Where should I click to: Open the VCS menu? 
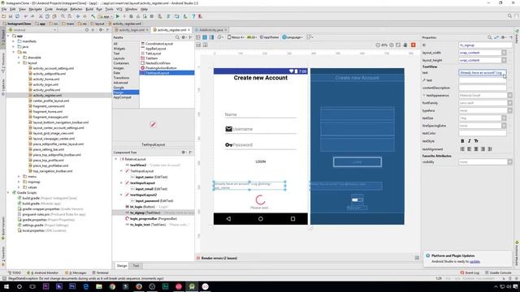click(119, 9)
